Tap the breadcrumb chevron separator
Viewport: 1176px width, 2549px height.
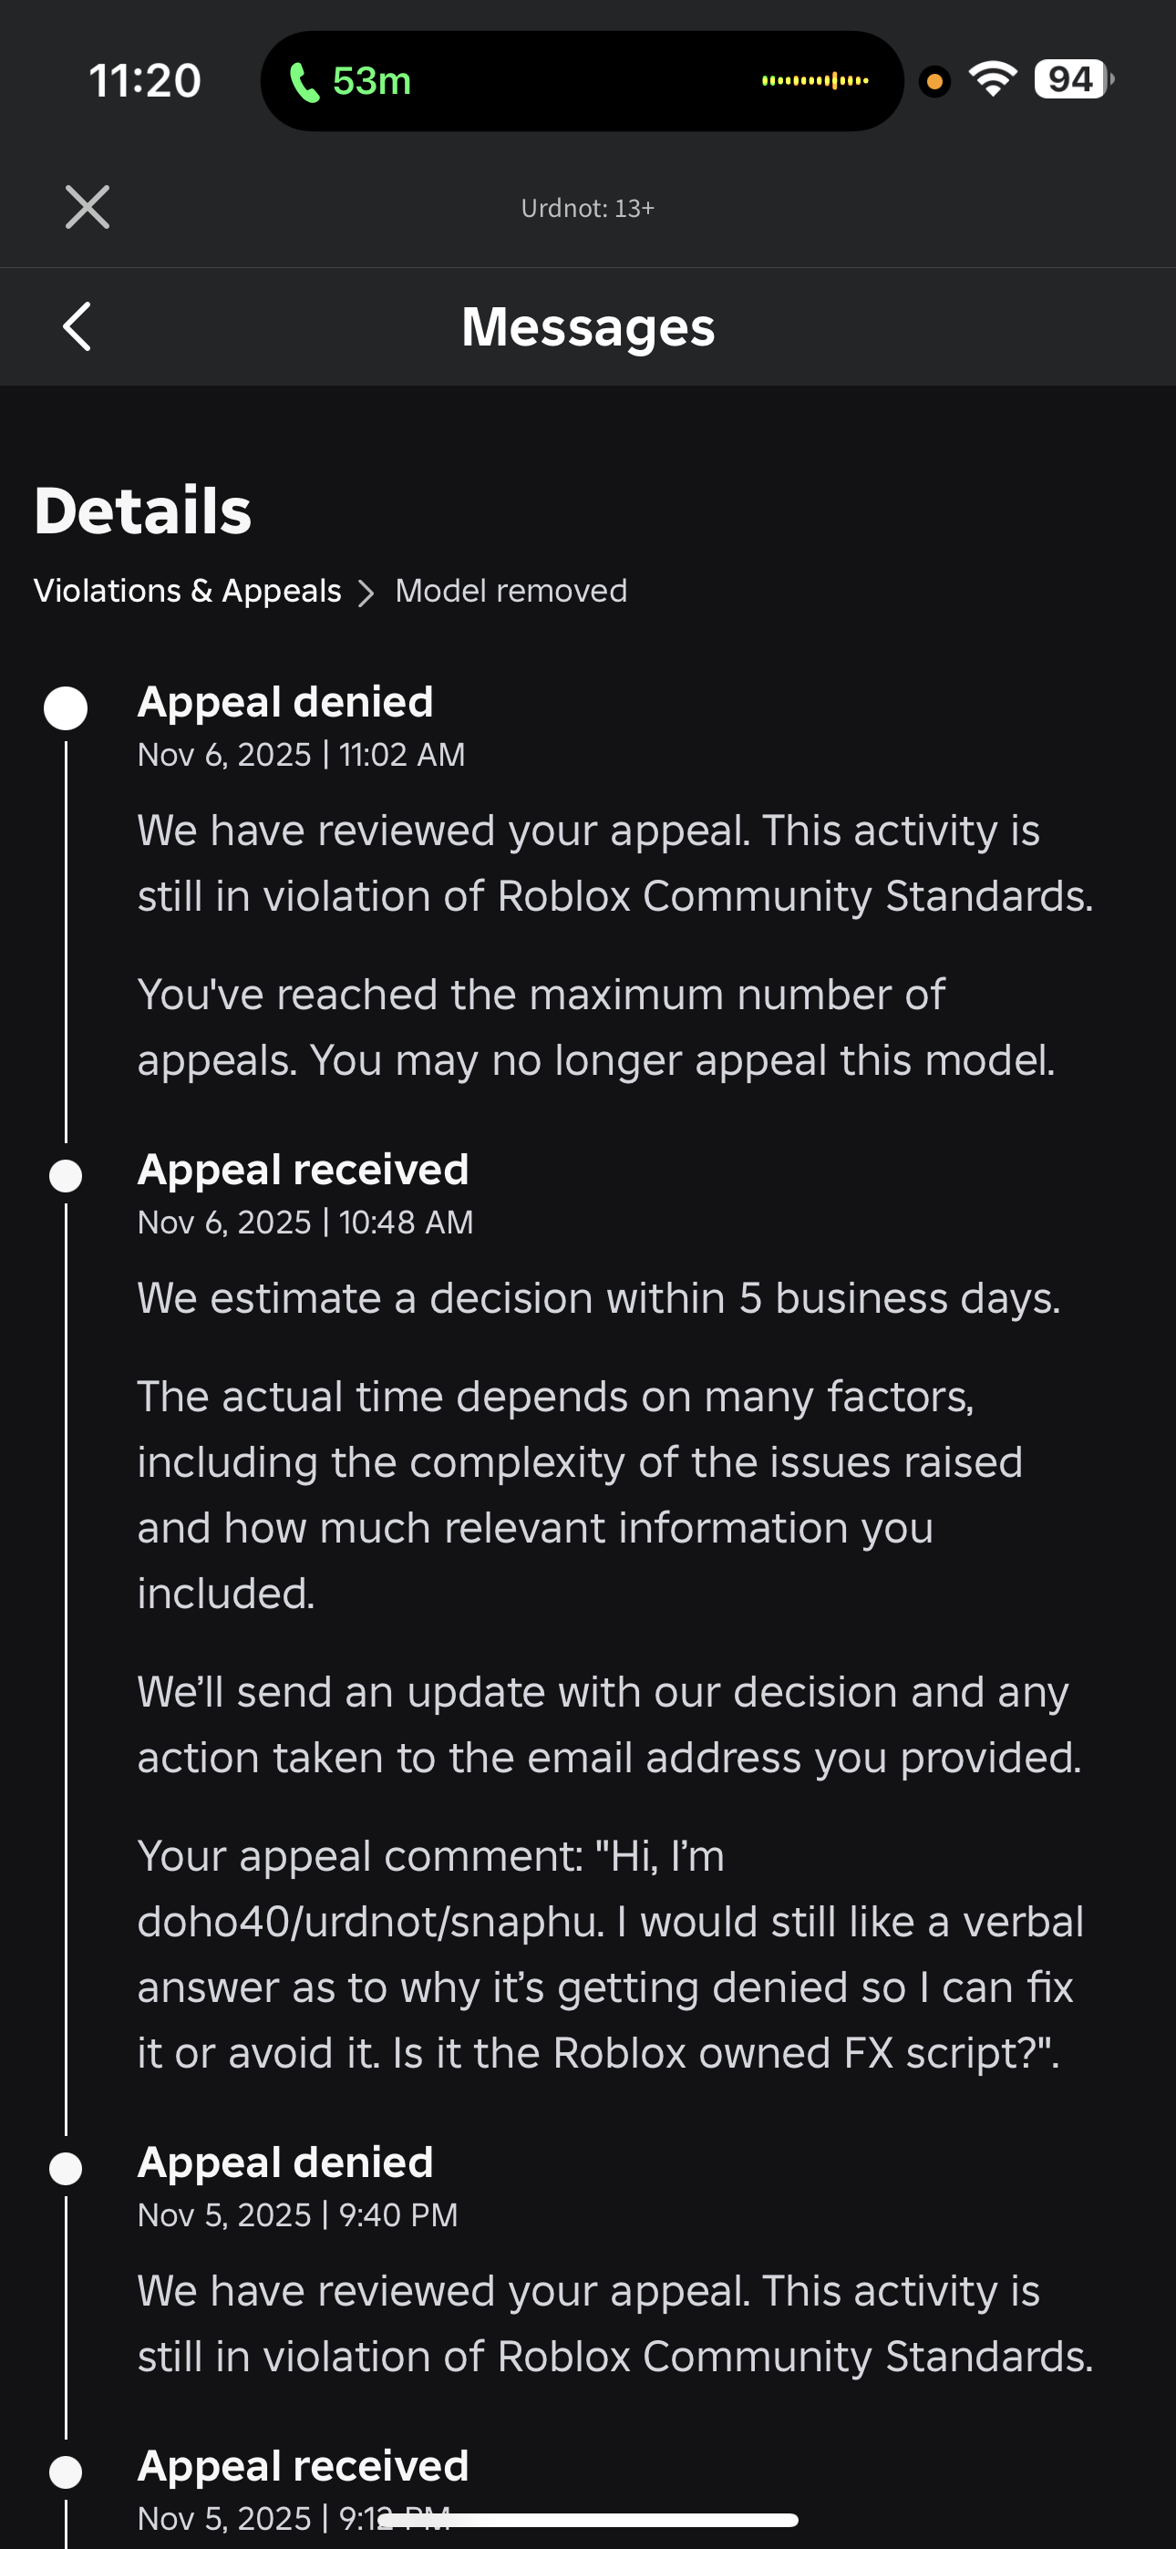[366, 593]
